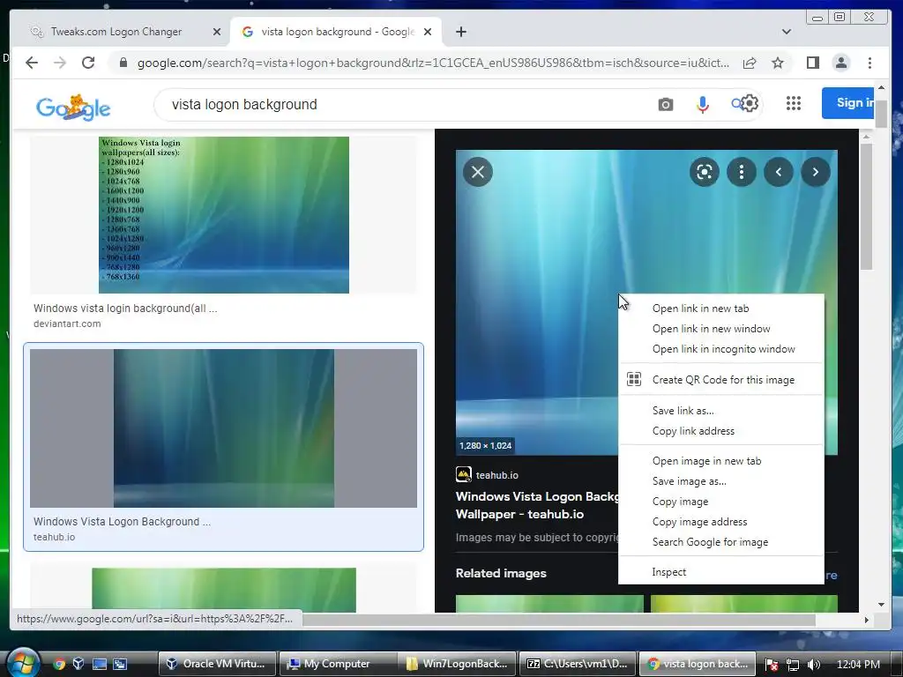Screen dimensions: 903x677
Task: Open the Chrome three-dot menu
Action: (869, 63)
